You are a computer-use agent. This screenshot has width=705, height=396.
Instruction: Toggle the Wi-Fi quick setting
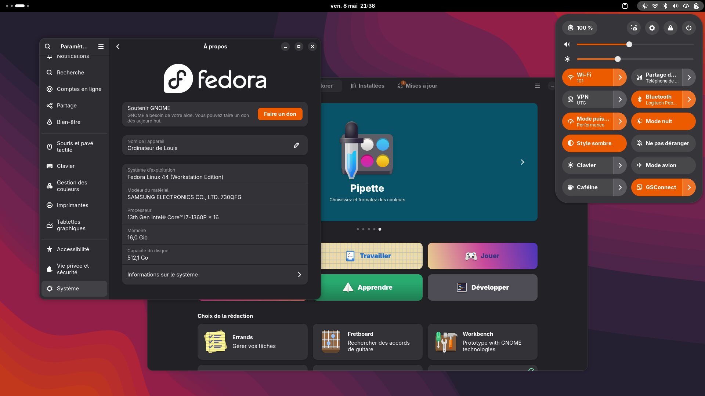[587, 77]
